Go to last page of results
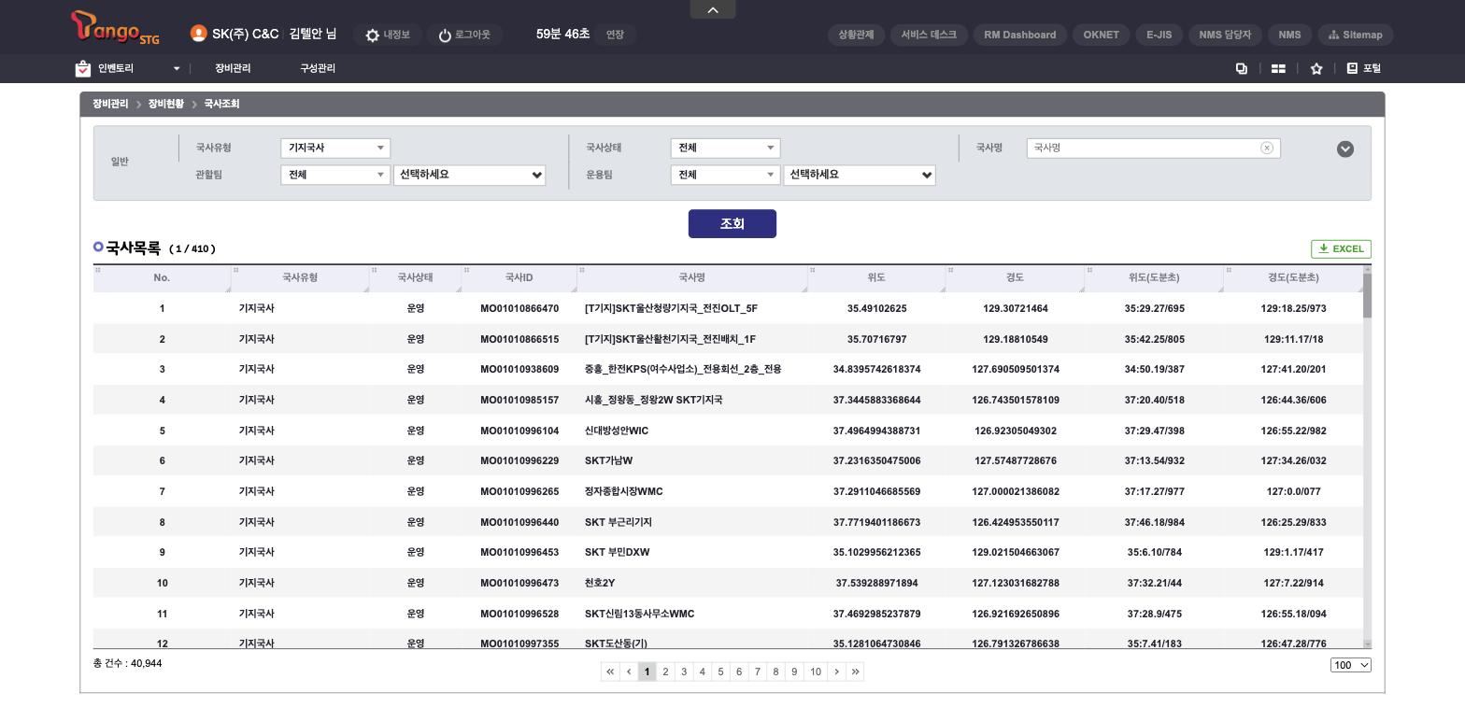This screenshot has height=721, width=1465. click(855, 672)
